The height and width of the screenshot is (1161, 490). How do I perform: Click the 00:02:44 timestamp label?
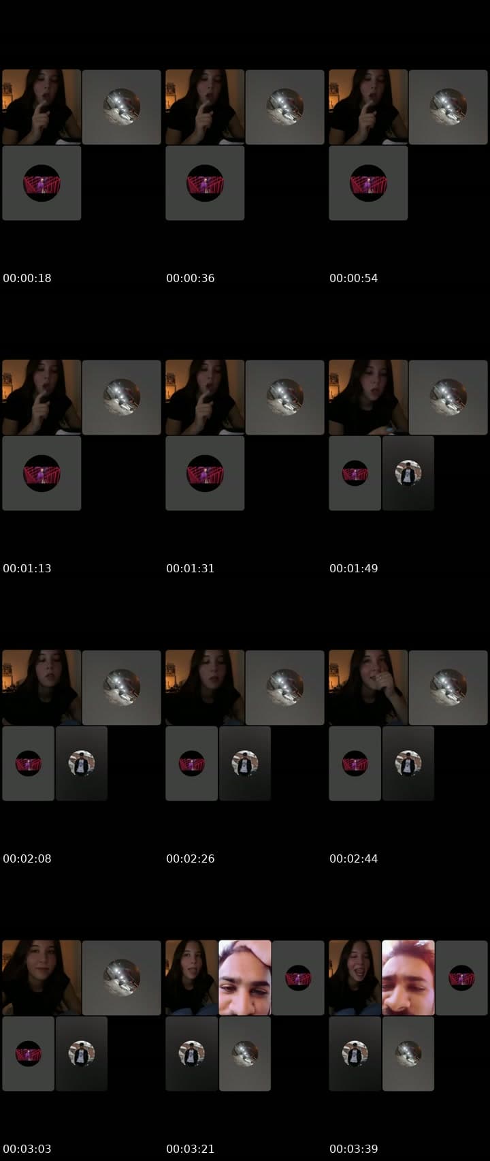[354, 858]
